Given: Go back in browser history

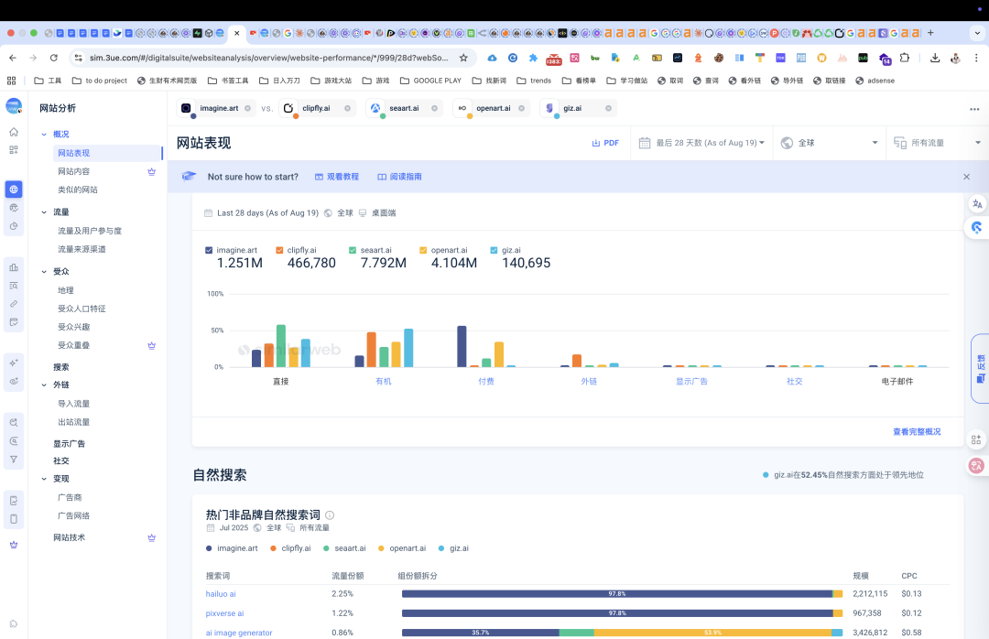Looking at the screenshot, I should (13, 58).
